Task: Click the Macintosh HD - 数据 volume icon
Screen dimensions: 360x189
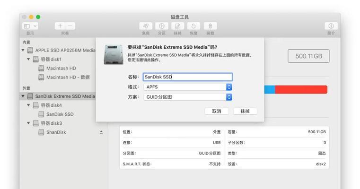Action: pyautogui.click(x=41, y=77)
